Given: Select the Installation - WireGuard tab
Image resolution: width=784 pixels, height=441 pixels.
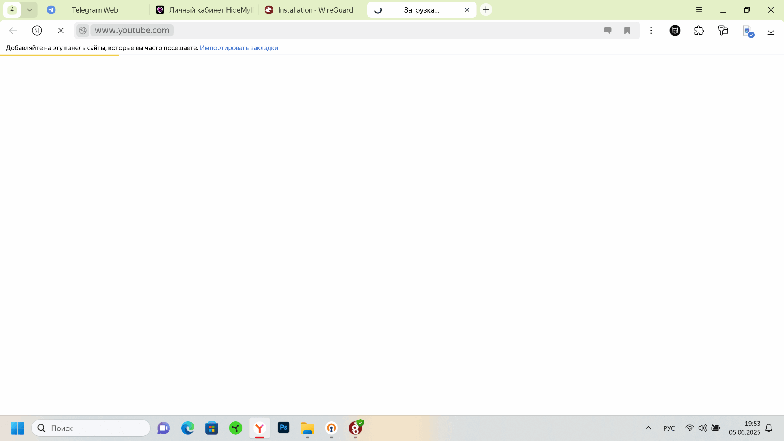Looking at the screenshot, I should pos(315,9).
